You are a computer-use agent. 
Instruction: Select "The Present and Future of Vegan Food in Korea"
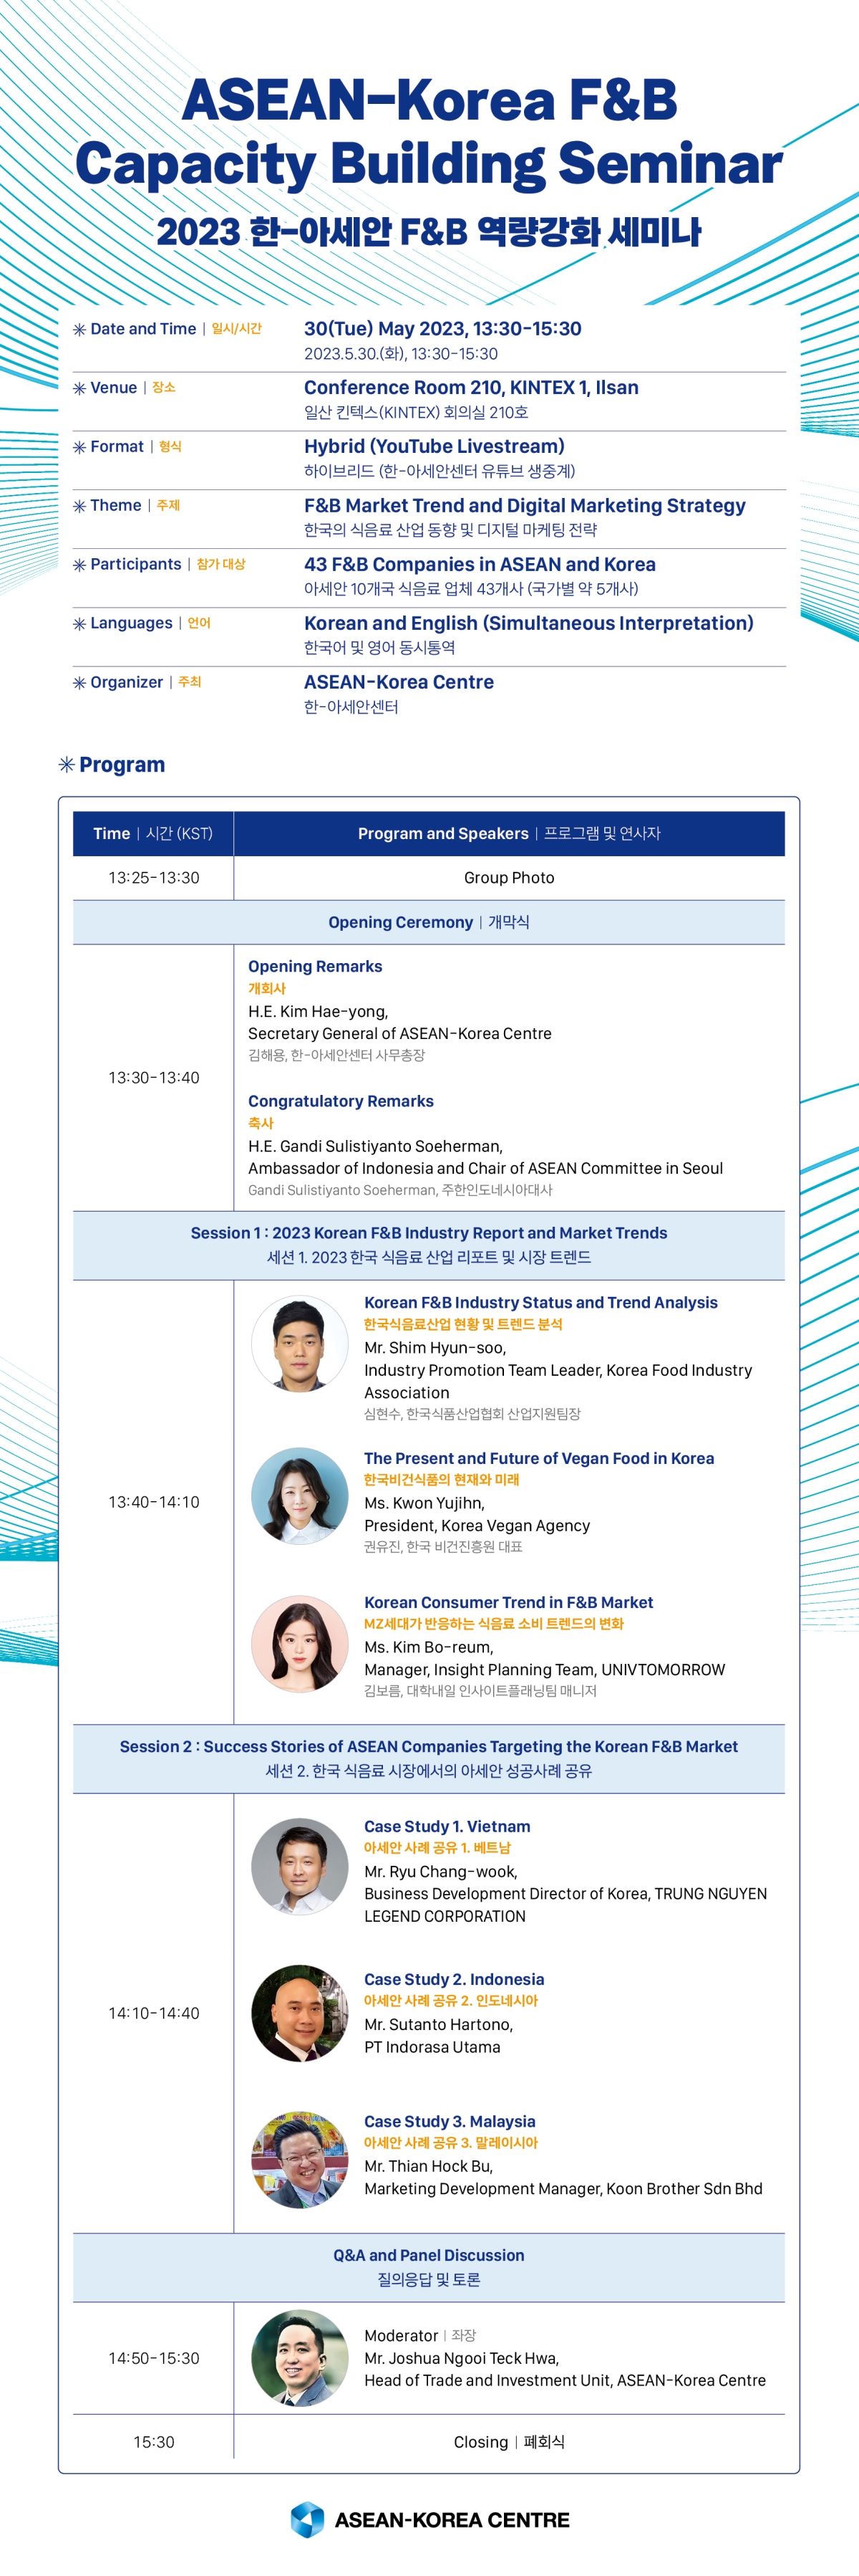[x=539, y=1458]
